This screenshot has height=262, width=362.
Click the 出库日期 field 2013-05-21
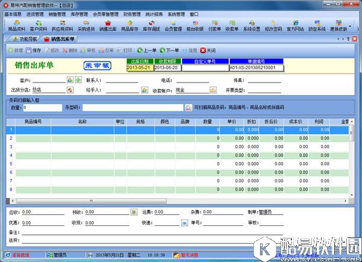tap(140, 67)
